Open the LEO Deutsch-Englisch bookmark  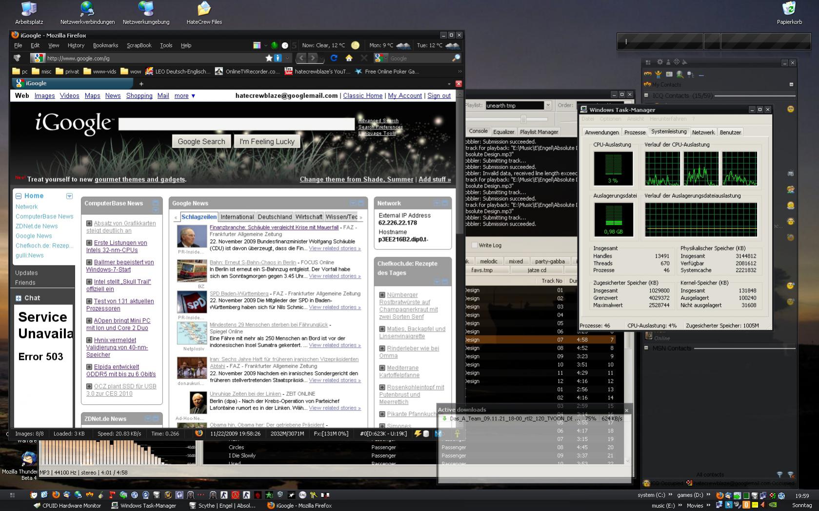(x=178, y=71)
